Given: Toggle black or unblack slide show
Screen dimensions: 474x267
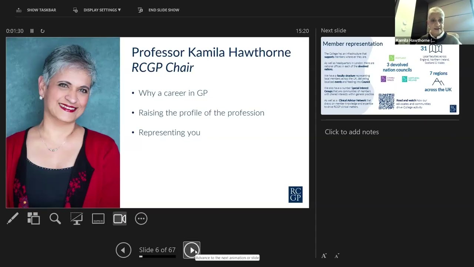Looking at the screenshot, I should click(x=77, y=218).
